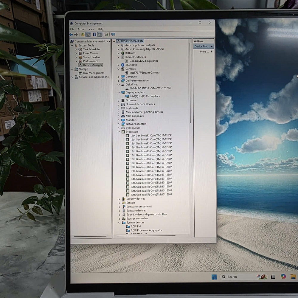Select Mice and other pointing devices
The width and height of the screenshot is (298, 298).
click(x=144, y=112)
